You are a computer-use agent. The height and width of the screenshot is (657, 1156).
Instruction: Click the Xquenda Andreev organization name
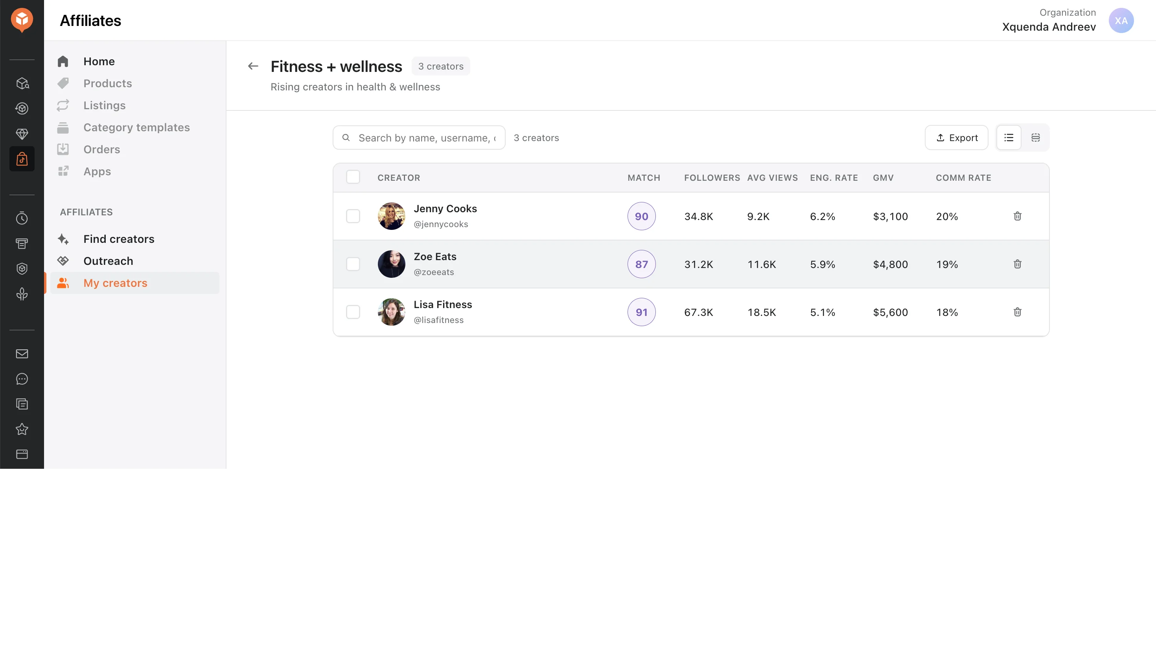[1049, 27]
